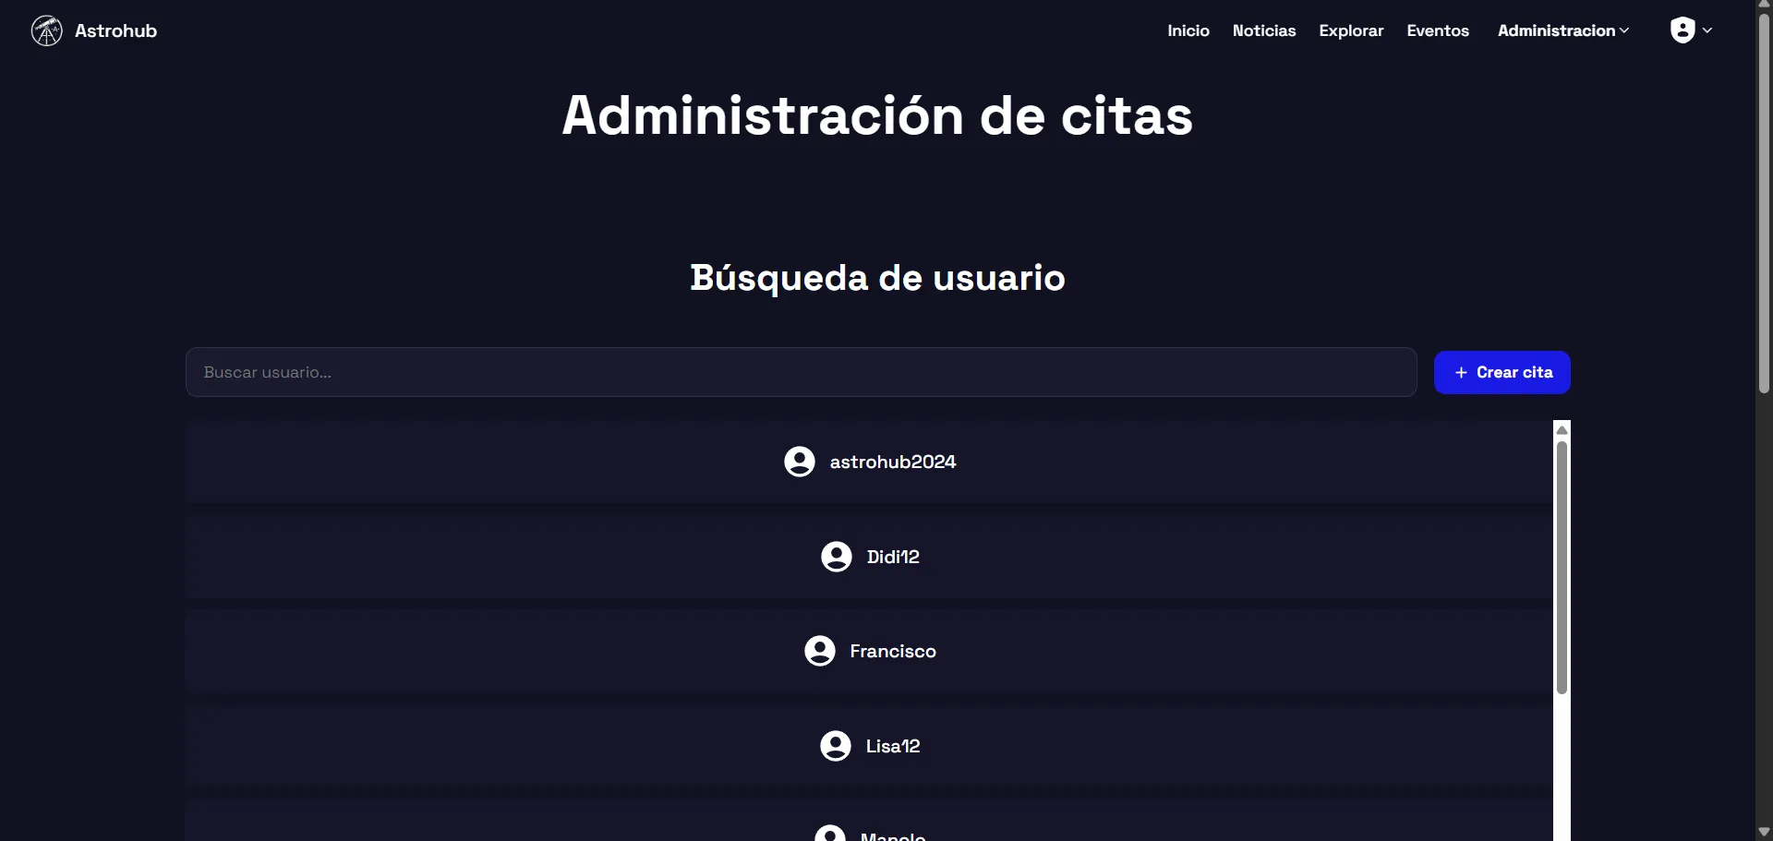This screenshot has height=841, width=1773.
Task: Select user astrohub2024 from the list
Action: (869, 462)
